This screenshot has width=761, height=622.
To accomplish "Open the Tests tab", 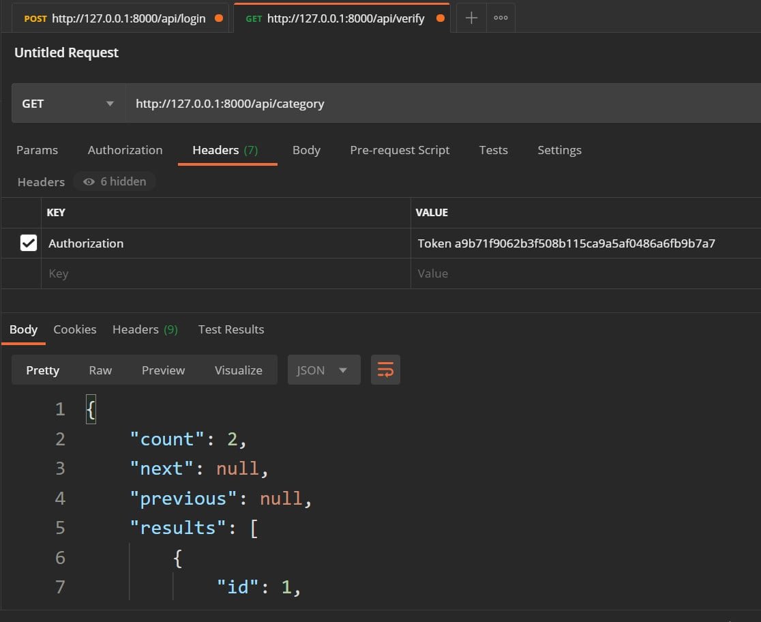I will tap(494, 150).
